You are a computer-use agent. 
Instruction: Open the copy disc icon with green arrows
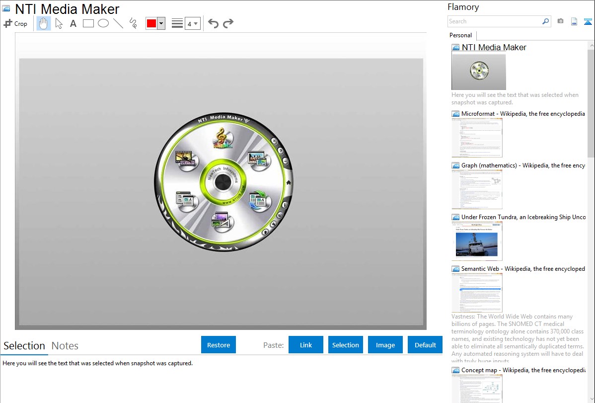(x=259, y=201)
